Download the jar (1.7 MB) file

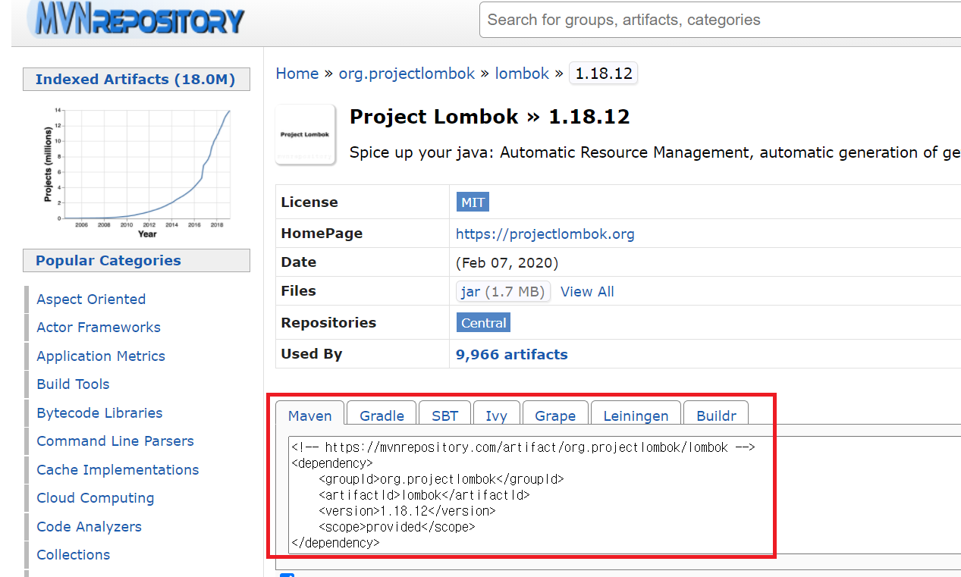coord(504,292)
